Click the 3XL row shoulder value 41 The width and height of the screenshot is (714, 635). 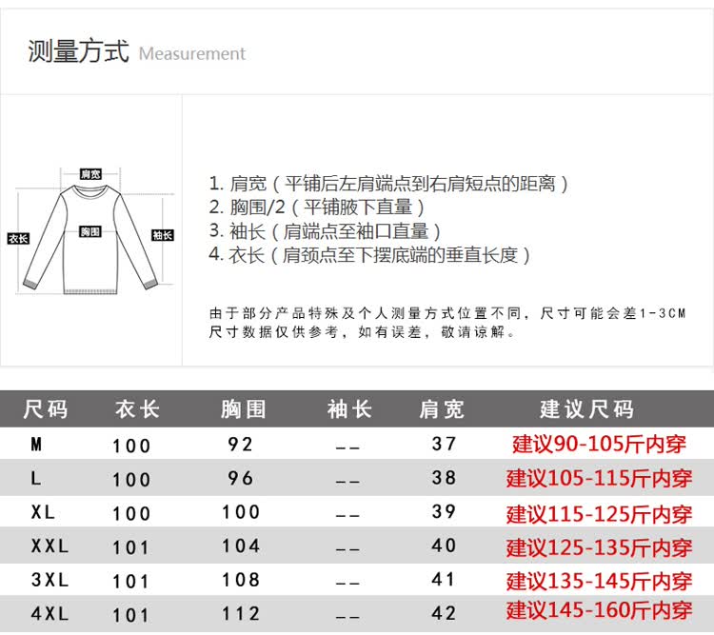[445, 580]
